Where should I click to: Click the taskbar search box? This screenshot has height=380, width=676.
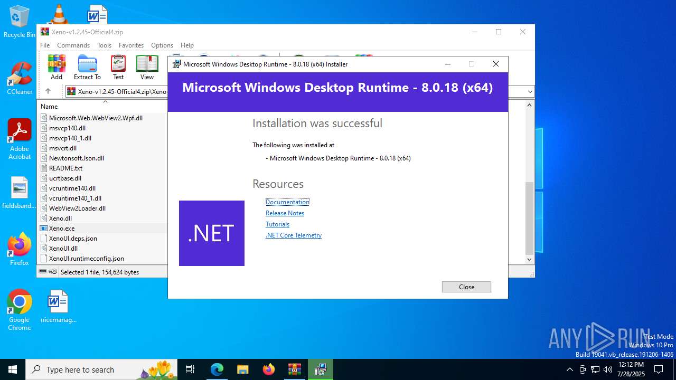[x=102, y=369]
